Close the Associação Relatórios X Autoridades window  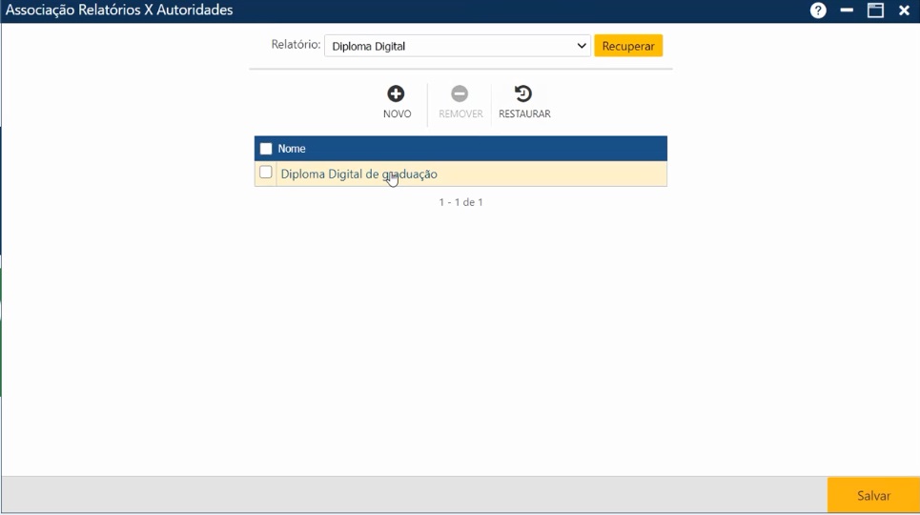(904, 10)
